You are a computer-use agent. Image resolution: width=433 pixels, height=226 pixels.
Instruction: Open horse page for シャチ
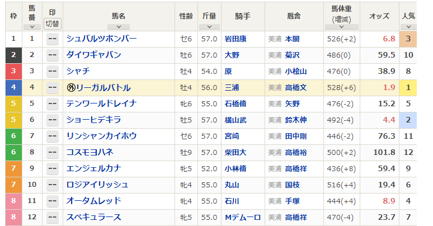(78, 71)
